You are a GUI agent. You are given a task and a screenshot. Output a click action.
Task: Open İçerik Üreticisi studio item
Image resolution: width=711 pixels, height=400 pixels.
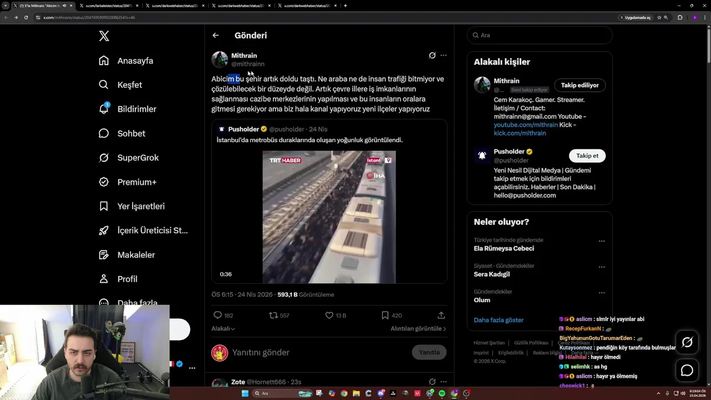point(143,231)
